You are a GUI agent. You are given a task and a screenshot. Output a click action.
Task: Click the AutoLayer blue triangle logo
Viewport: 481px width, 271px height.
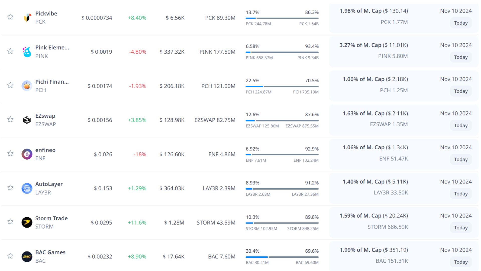coord(27,188)
